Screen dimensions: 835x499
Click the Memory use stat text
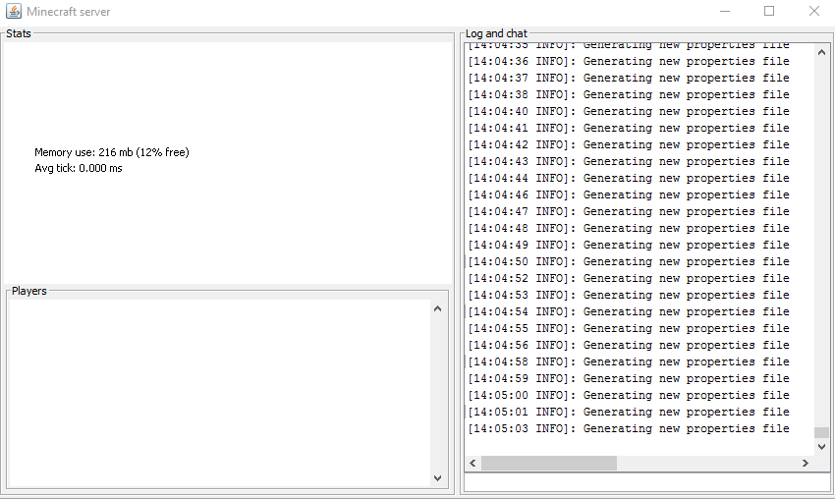coord(112,152)
